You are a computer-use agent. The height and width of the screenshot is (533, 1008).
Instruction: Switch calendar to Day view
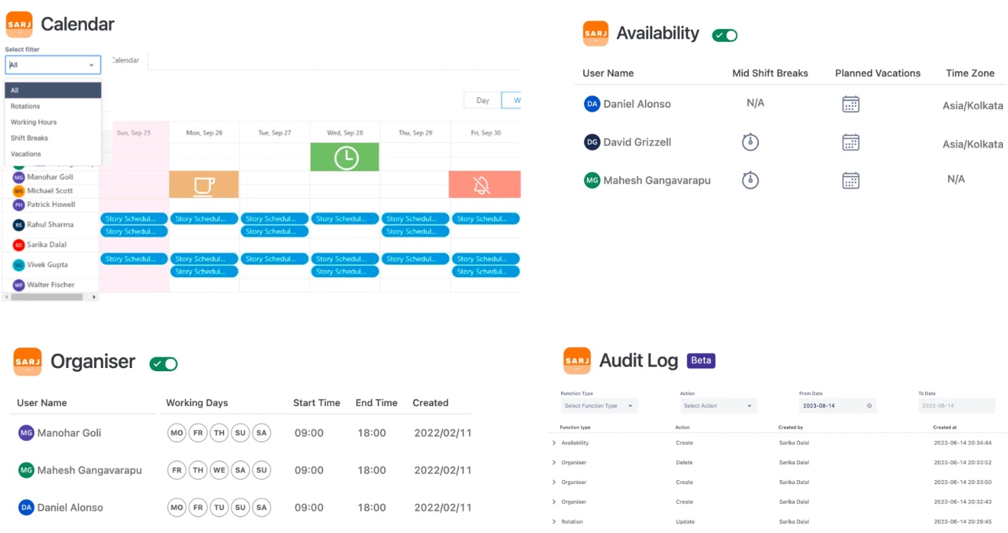click(483, 101)
